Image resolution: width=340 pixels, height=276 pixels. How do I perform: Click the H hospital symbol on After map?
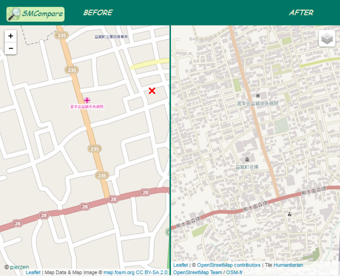[258, 96]
